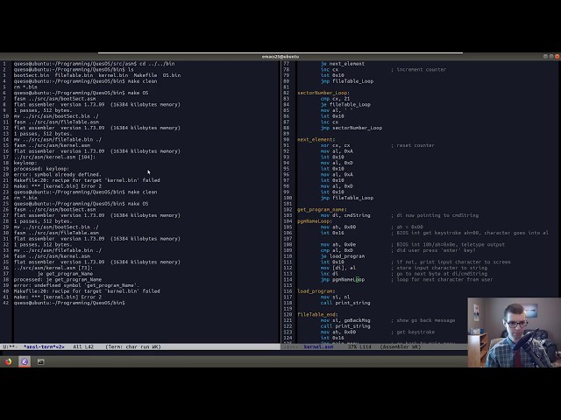Click the 'next_element:' label on line 90
Screen dimensions: 561x420
coord(316,140)
